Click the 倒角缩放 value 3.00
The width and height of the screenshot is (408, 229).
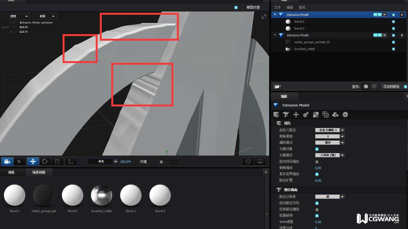pos(318,168)
